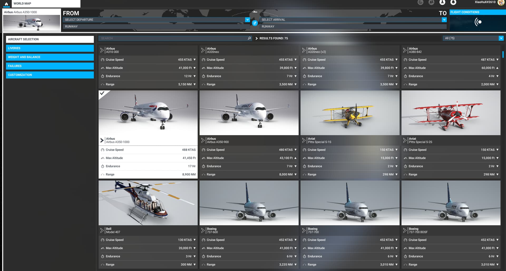Open the profile person icon
The image size is (506, 271).
click(x=442, y=2)
